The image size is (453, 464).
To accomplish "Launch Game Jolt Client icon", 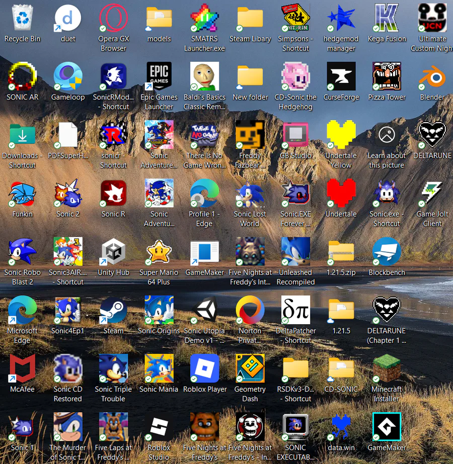I will (432, 193).
